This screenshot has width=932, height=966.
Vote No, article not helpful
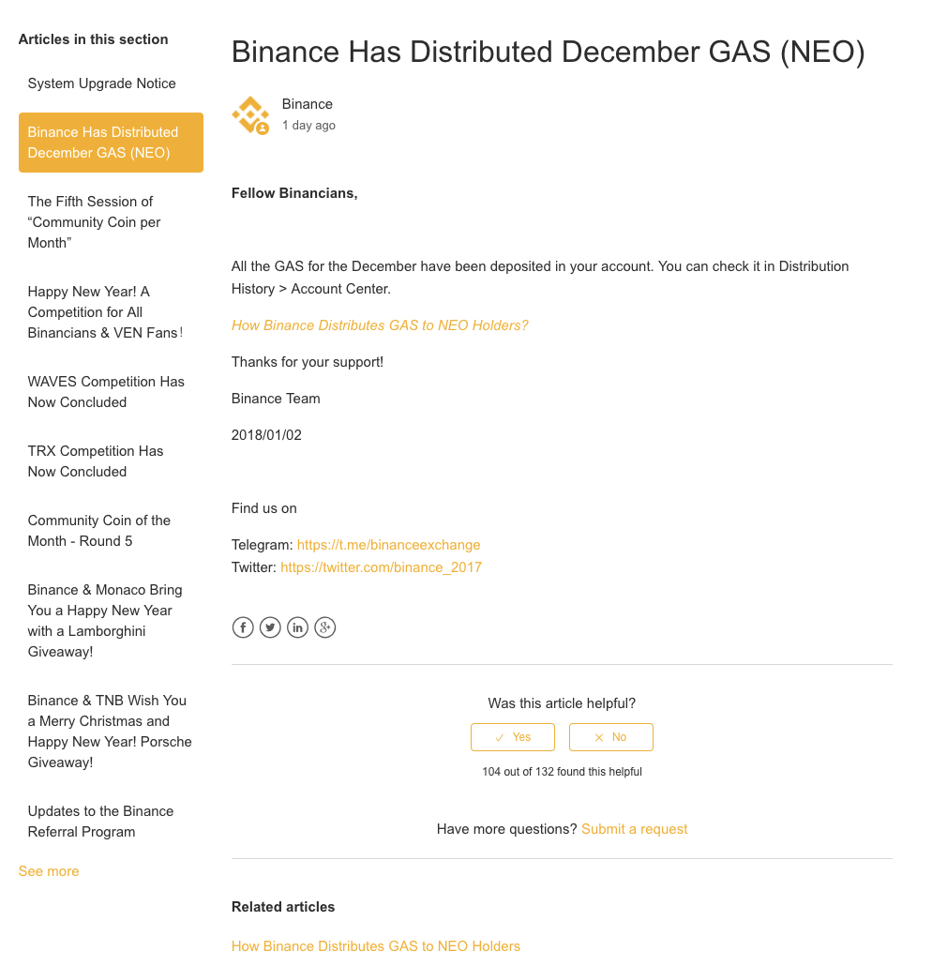[610, 737]
